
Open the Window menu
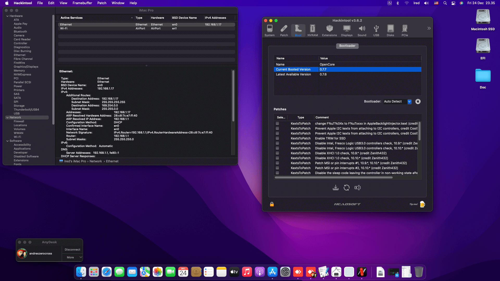tap(118, 3)
